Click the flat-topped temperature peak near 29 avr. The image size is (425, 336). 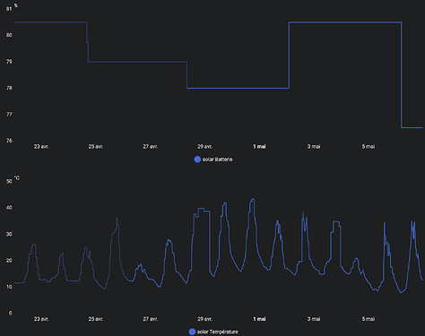203,210
